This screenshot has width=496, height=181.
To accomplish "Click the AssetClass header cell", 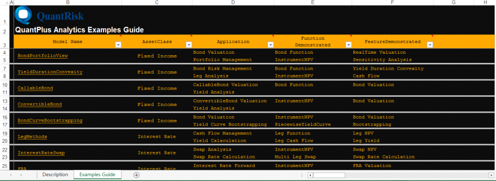I will coord(157,42).
